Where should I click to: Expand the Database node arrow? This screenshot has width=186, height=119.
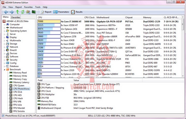pos(4,66)
